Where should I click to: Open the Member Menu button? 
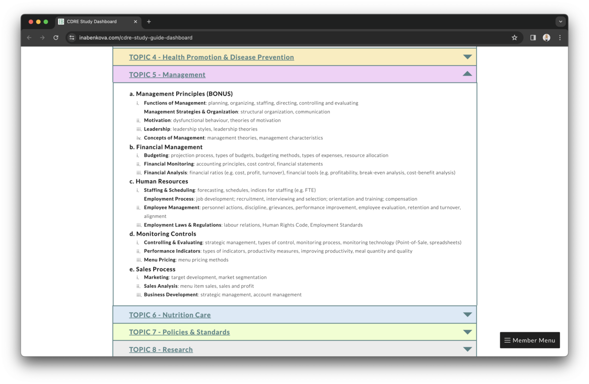tap(530, 340)
